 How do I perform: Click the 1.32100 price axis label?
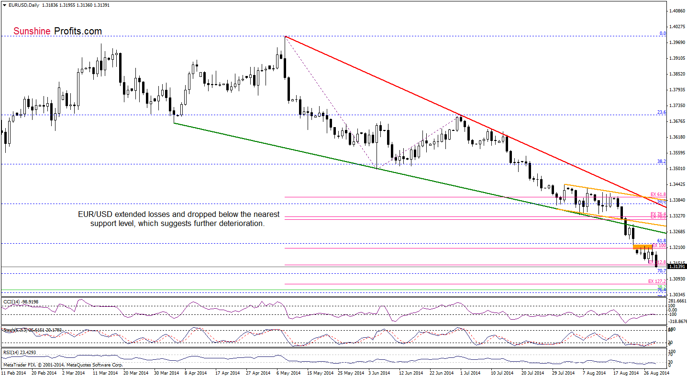[x=678, y=248]
